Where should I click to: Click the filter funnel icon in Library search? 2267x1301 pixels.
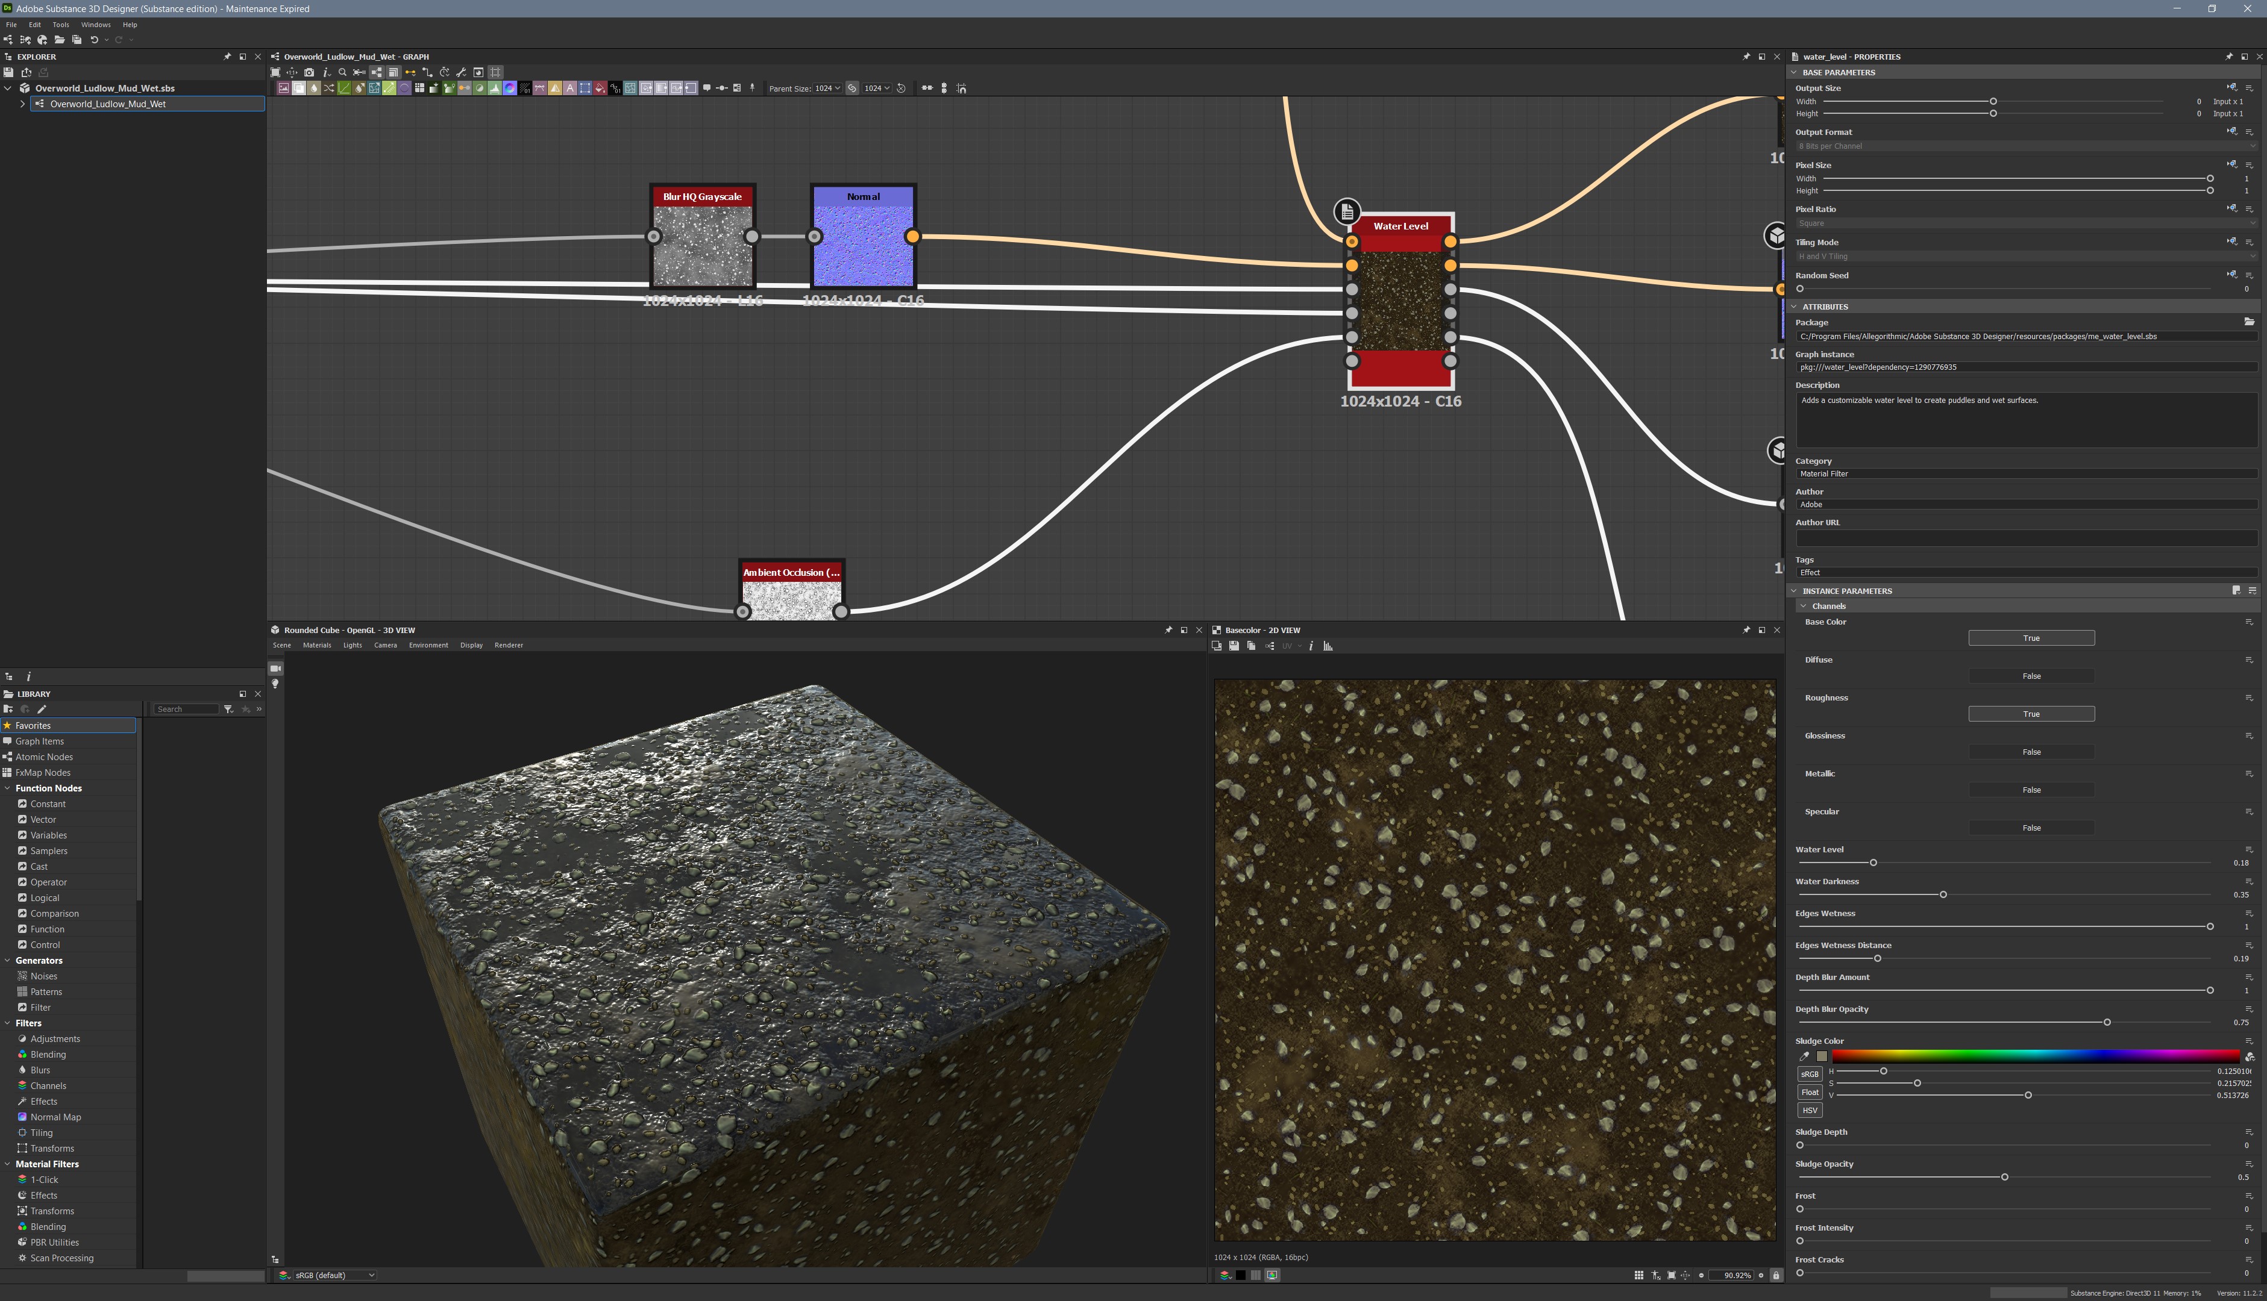[x=229, y=710]
